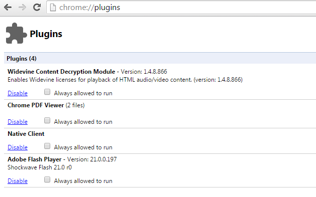Check always allowed for Chrome PDF Viewer
The height and width of the screenshot is (197, 316).
pos(47,121)
